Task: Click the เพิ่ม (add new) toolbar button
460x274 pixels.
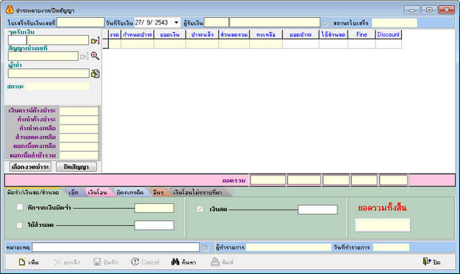Action: [29, 262]
